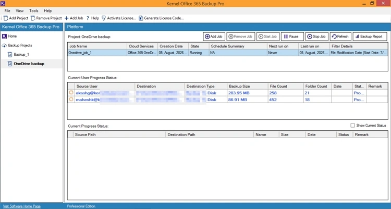Image resolution: width=391 pixels, height=209 pixels.
Task: Open the Backup Report
Action: pos(370,36)
